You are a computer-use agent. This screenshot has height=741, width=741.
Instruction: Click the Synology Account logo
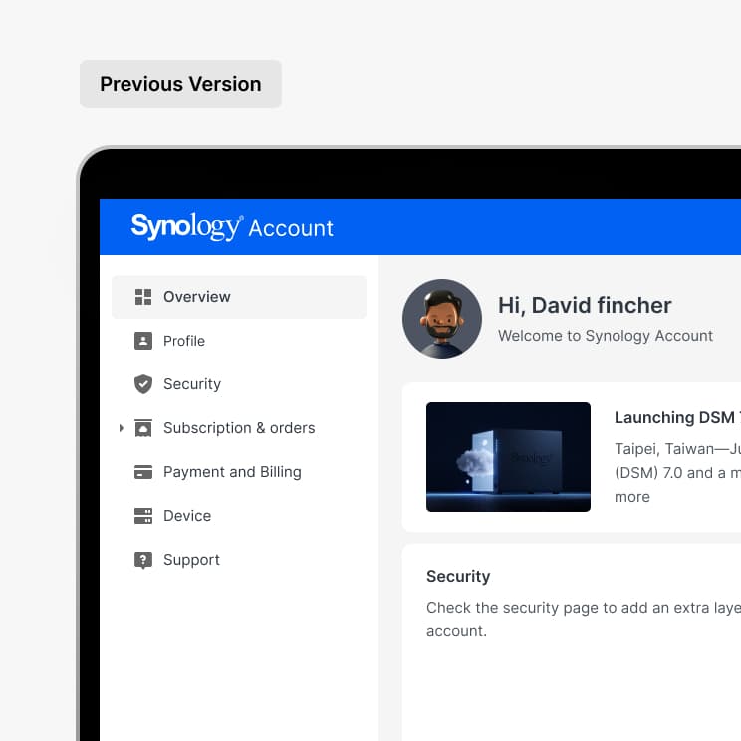pos(232,227)
